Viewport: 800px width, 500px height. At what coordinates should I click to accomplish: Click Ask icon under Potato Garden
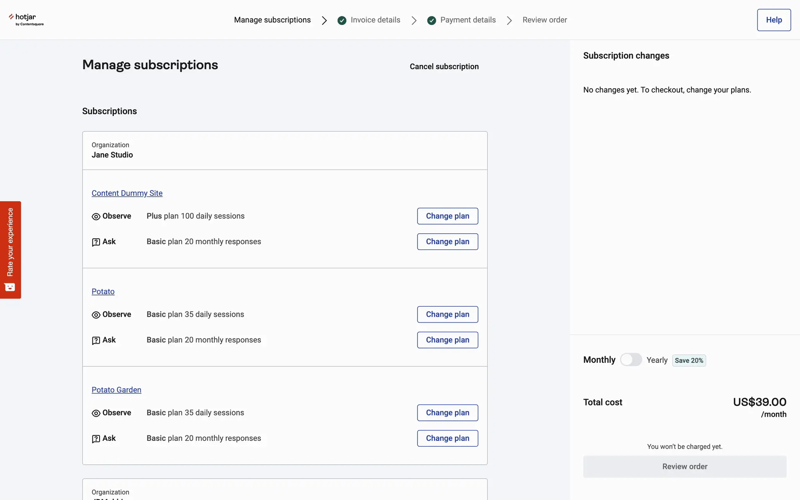click(96, 439)
